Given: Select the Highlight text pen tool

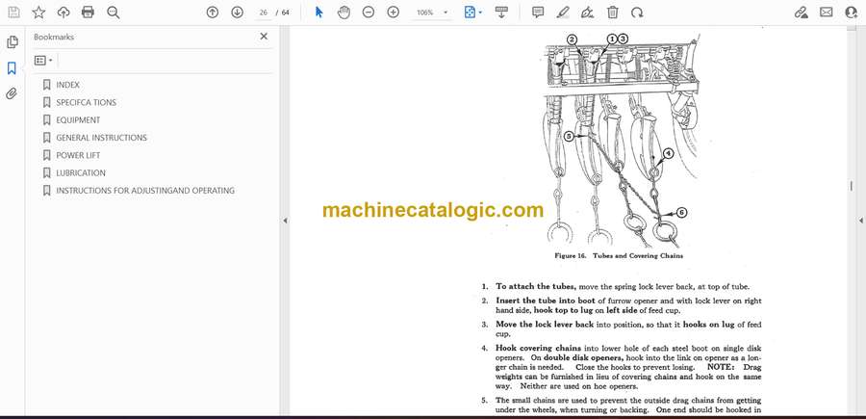Looking at the screenshot, I should pos(563,13).
